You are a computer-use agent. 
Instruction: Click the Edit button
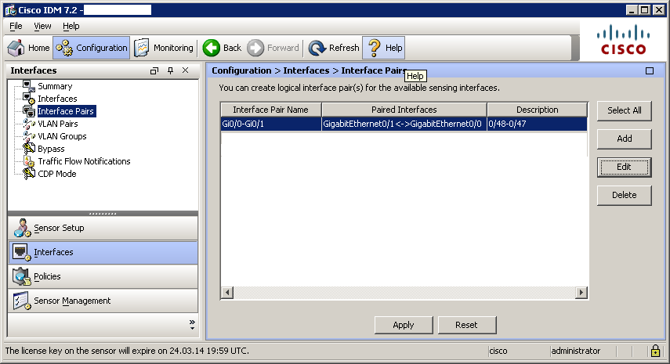coord(625,167)
